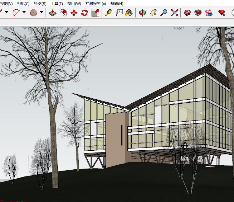Screen dimensions: 234x202
Task: Activate the Push/Pull tool
Action: 53,13
